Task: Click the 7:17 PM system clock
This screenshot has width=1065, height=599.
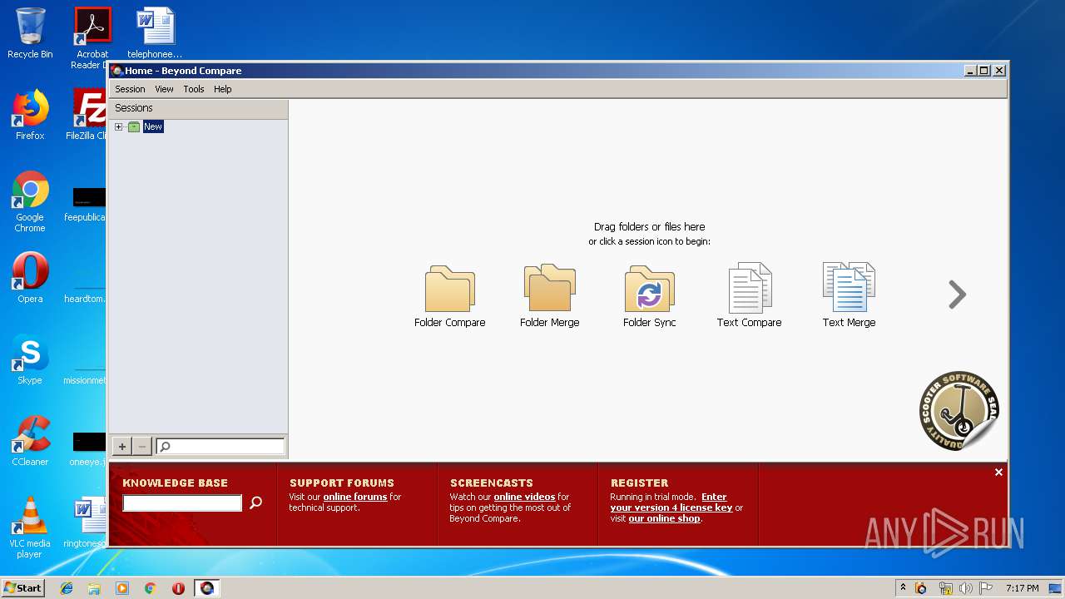Action: point(1022,588)
